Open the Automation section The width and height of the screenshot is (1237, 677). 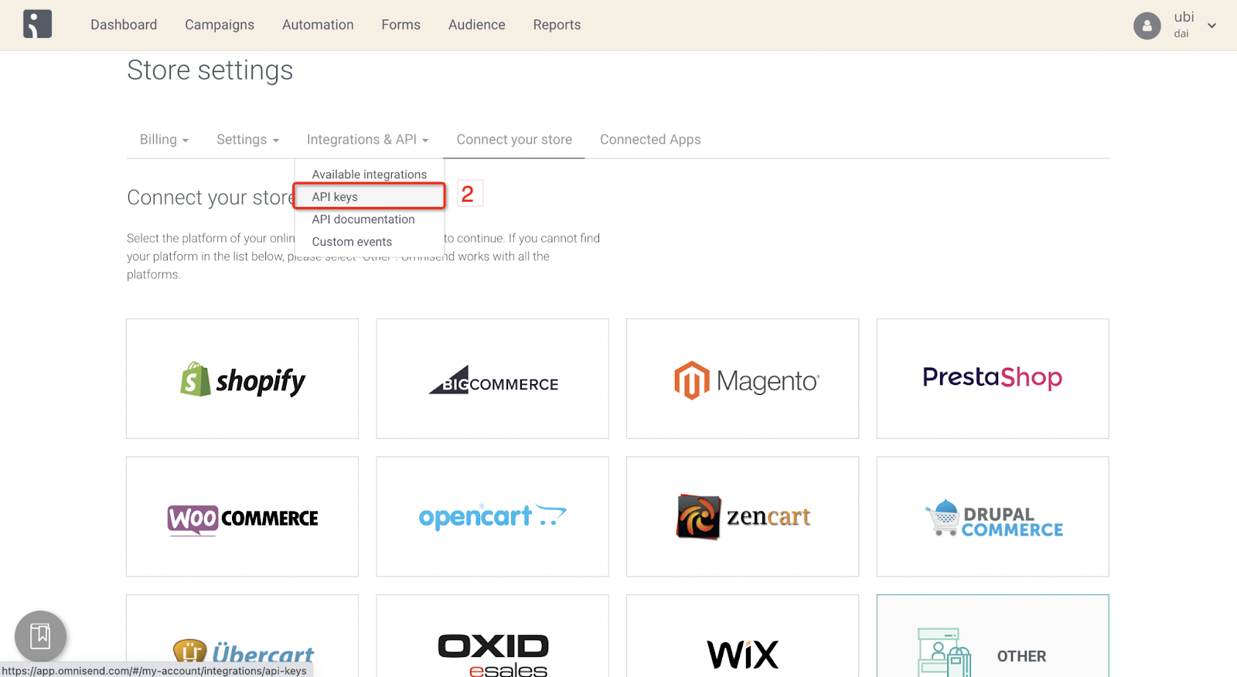[x=318, y=25]
